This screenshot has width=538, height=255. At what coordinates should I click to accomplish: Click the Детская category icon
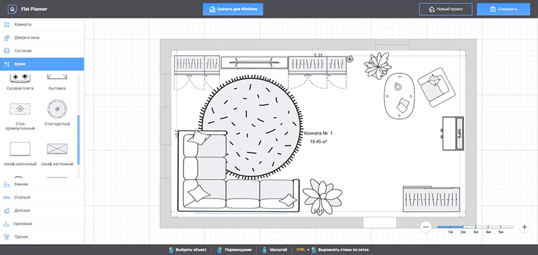(7, 211)
